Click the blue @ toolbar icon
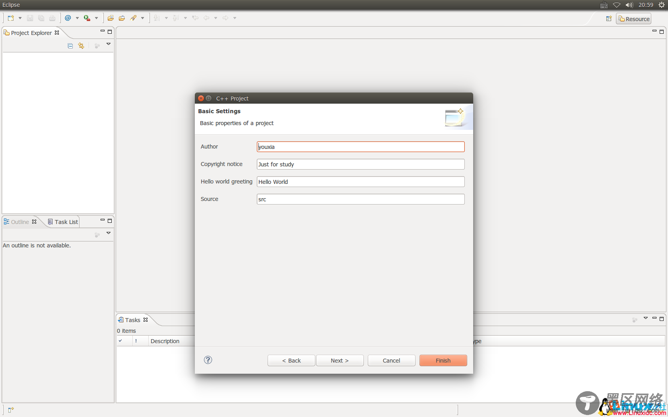Viewport: 668px width, 417px height. coord(68,18)
